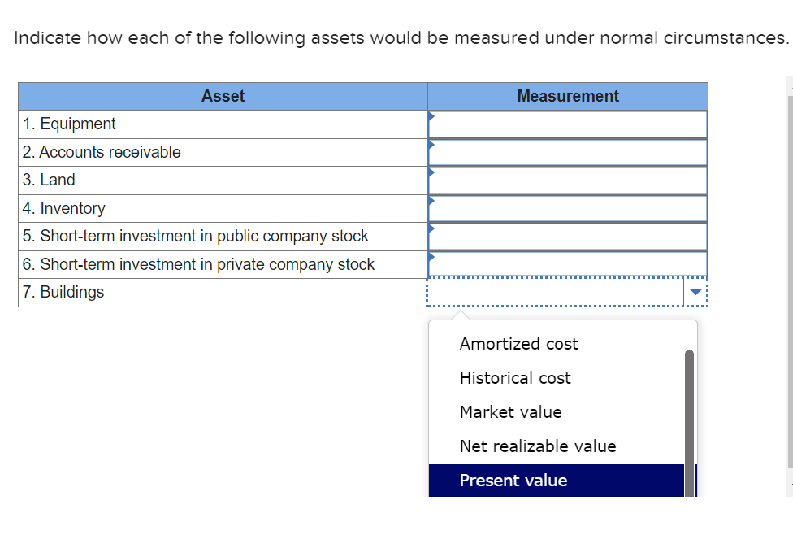793x535 pixels.
Task: Click the dropdown list scrollbar
Action: click(689, 423)
